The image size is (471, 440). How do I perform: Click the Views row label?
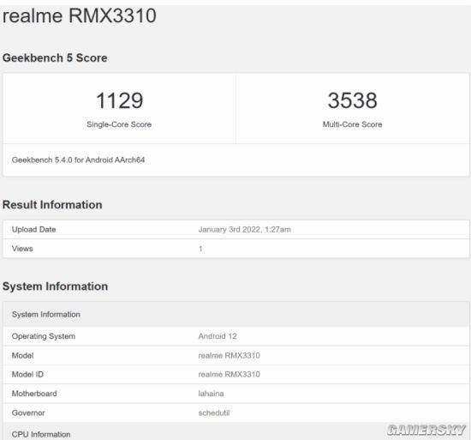22,249
